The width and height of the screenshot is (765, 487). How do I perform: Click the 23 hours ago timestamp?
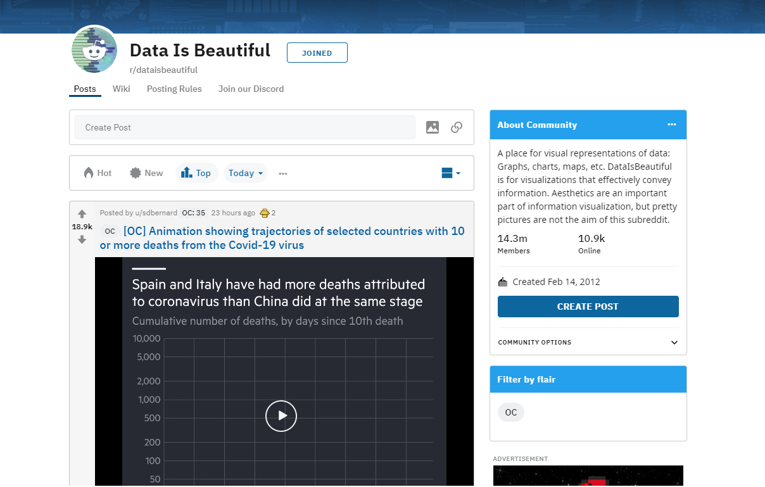coord(233,213)
